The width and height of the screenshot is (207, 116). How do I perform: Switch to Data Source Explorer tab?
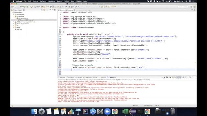[x=90, y=77]
